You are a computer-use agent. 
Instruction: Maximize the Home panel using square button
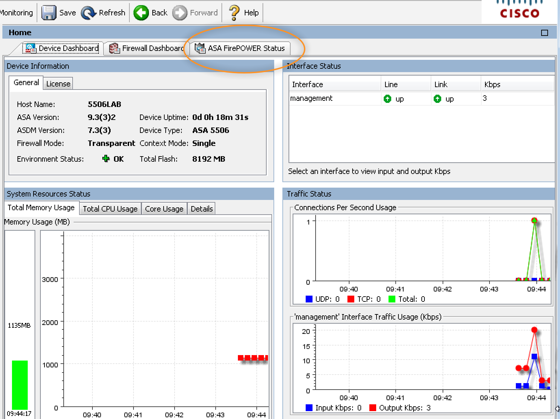pos(544,33)
